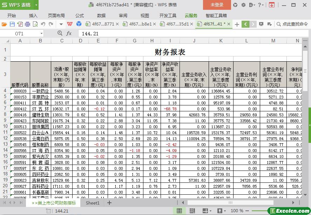Expand the Name Box dropdown arrow

41,33
